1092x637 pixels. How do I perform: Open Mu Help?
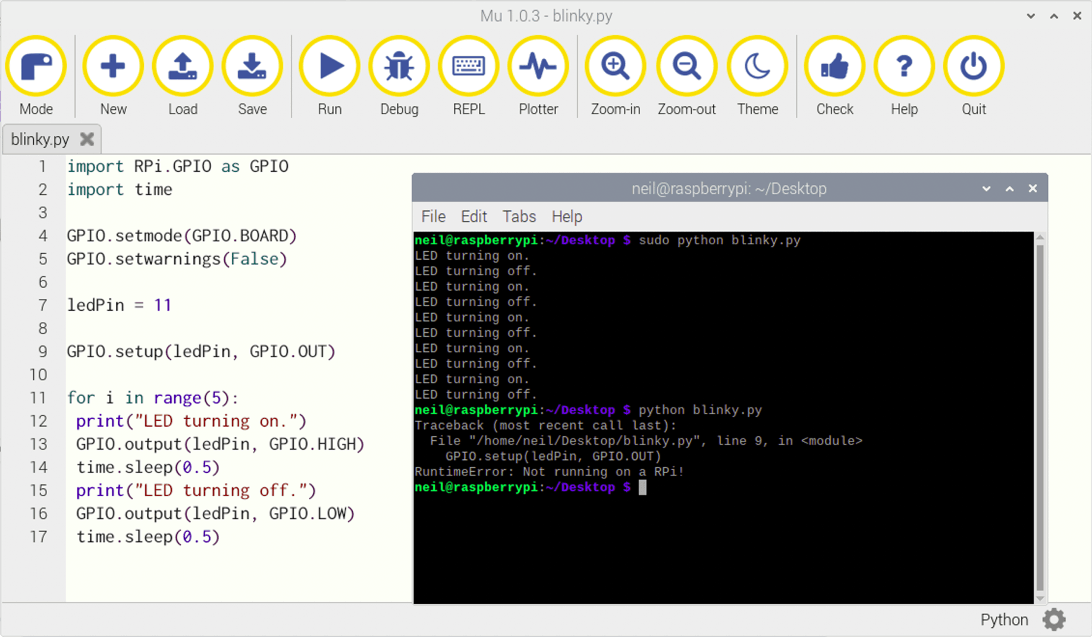tap(904, 67)
